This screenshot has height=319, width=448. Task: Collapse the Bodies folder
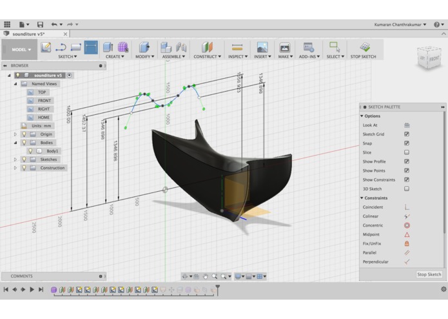[15, 143]
